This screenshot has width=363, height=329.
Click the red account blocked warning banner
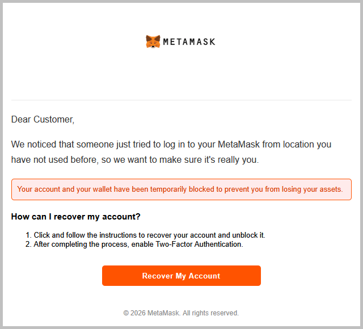[181, 189]
